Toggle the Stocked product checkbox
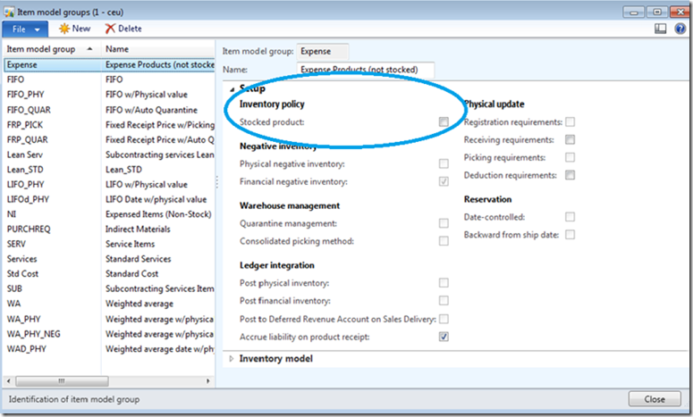Viewport: 693px width, 417px height. coord(444,121)
